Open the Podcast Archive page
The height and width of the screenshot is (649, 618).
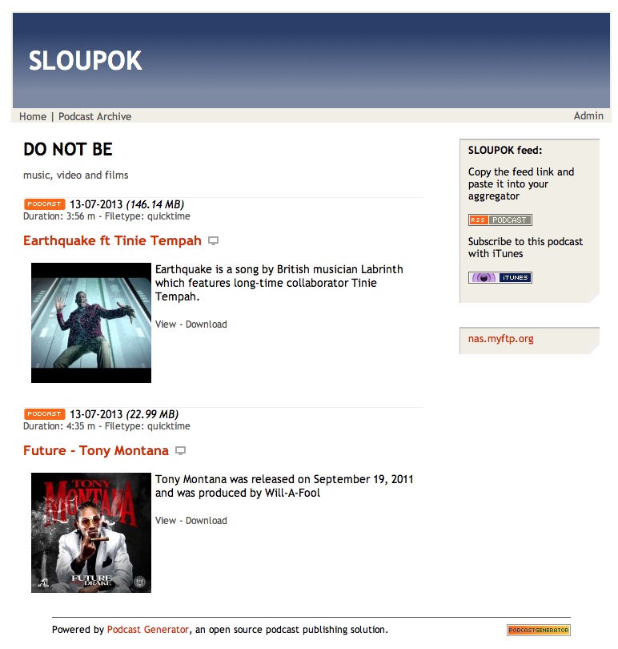coord(94,116)
